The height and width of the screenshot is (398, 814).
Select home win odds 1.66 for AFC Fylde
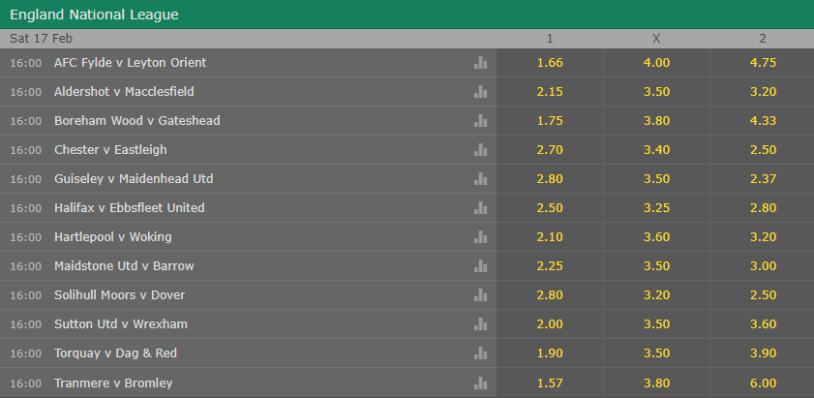coord(550,63)
